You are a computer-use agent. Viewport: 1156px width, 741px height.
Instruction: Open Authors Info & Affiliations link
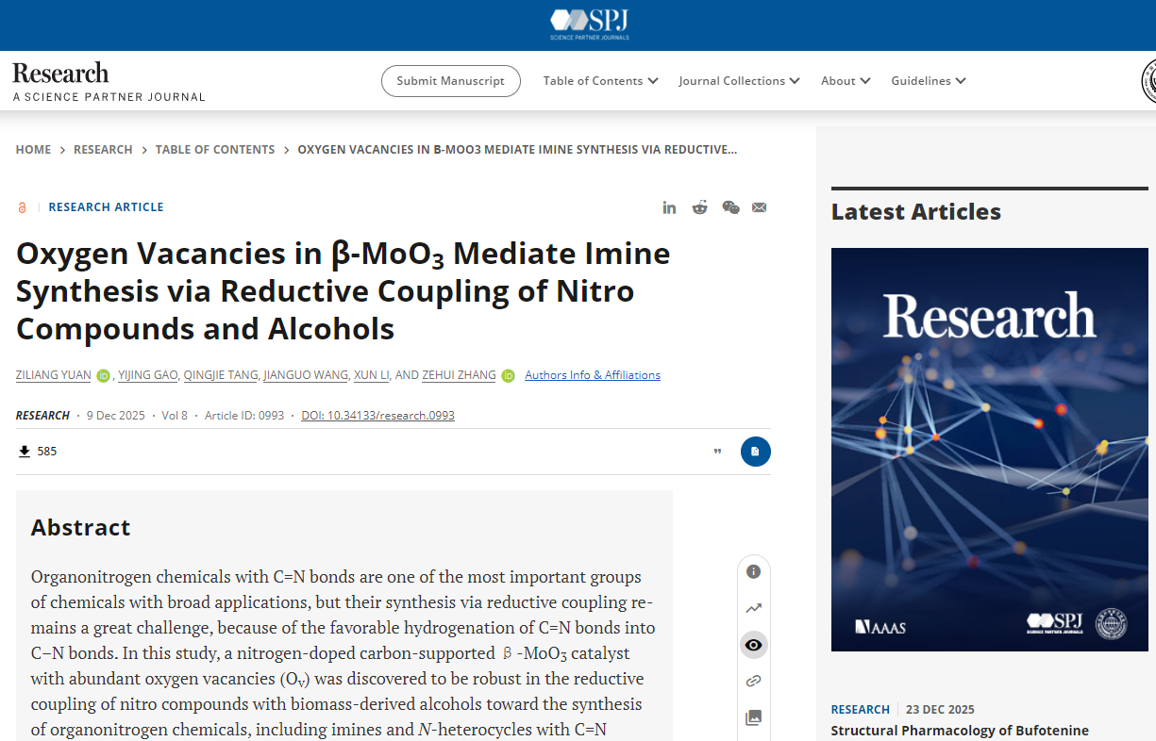pos(593,375)
